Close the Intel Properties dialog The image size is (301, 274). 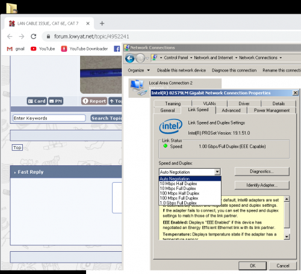pyautogui.click(x=295, y=93)
